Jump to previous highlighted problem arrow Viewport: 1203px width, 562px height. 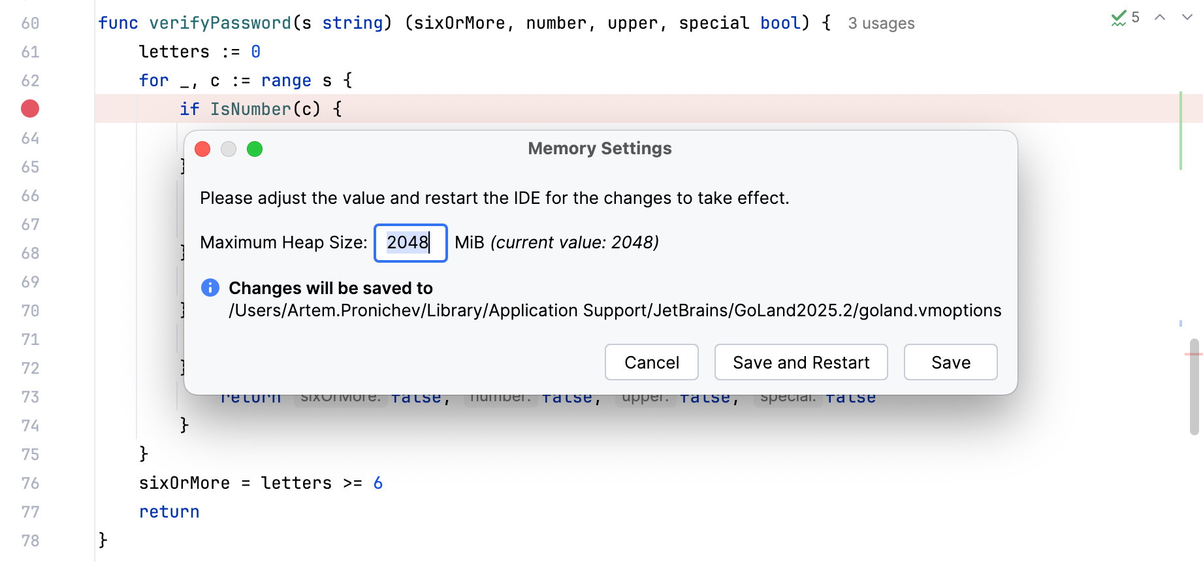(x=1160, y=18)
